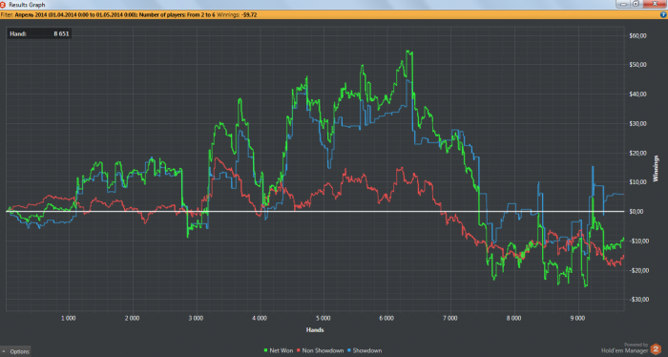Viewport: 668px width, 357px height.
Task: Click the Hands axis title
Action: [315, 329]
